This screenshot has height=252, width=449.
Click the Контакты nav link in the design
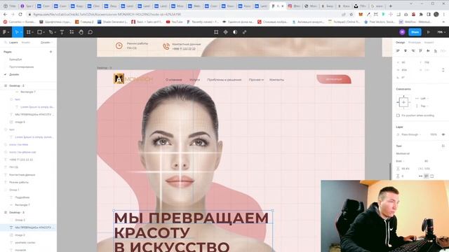(276, 80)
